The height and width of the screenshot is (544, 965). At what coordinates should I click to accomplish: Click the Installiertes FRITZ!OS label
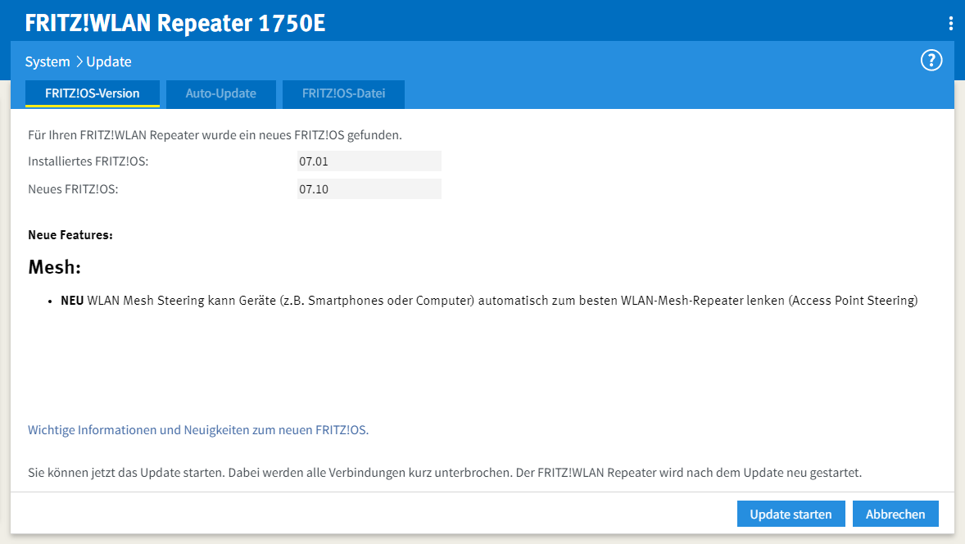click(x=88, y=161)
